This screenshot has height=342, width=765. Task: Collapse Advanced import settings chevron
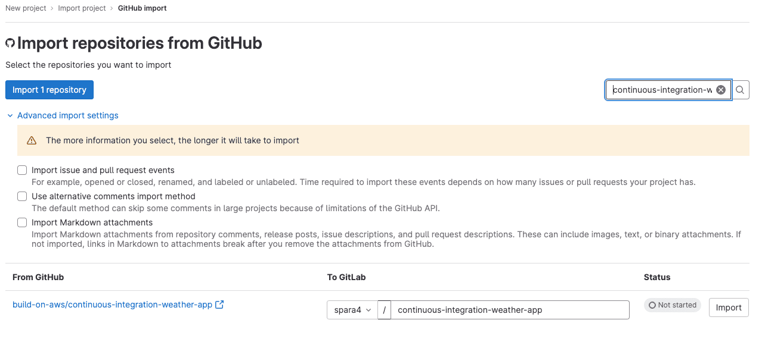pos(10,115)
